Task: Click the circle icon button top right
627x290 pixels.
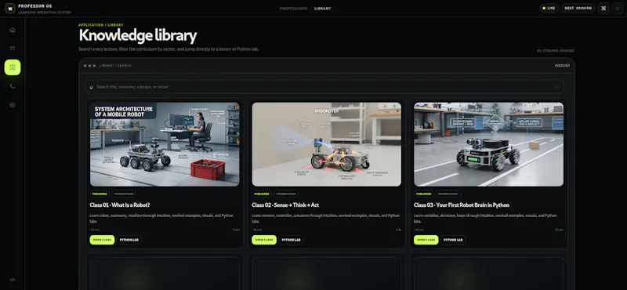Action: click(617, 8)
